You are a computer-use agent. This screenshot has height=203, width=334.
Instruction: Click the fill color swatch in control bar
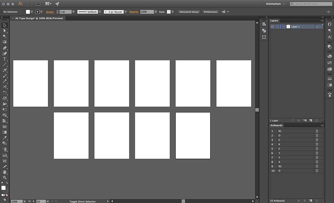click(x=28, y=12)
